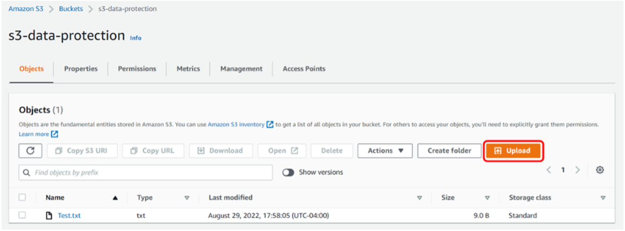Sort objects by the Size column arrow

tap(487, 198)
